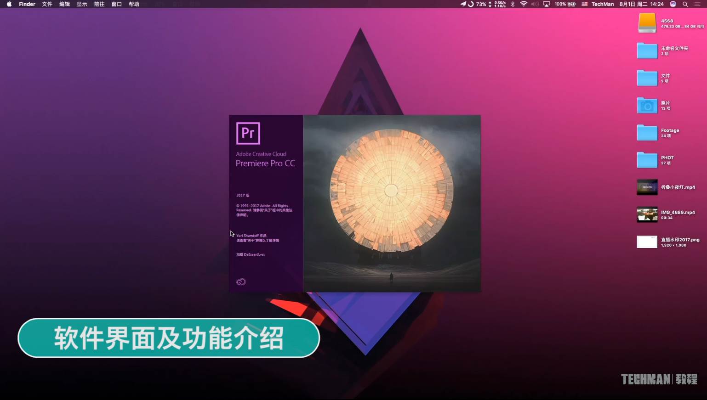Select the 文件 desktop folder
The width and height of the screenshot is (707, 400).
point(647,78)
